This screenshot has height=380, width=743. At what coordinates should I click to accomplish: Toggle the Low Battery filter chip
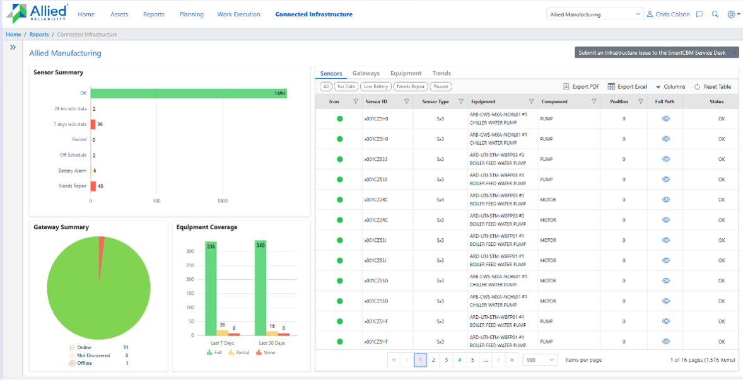click(x=375, y=86)
